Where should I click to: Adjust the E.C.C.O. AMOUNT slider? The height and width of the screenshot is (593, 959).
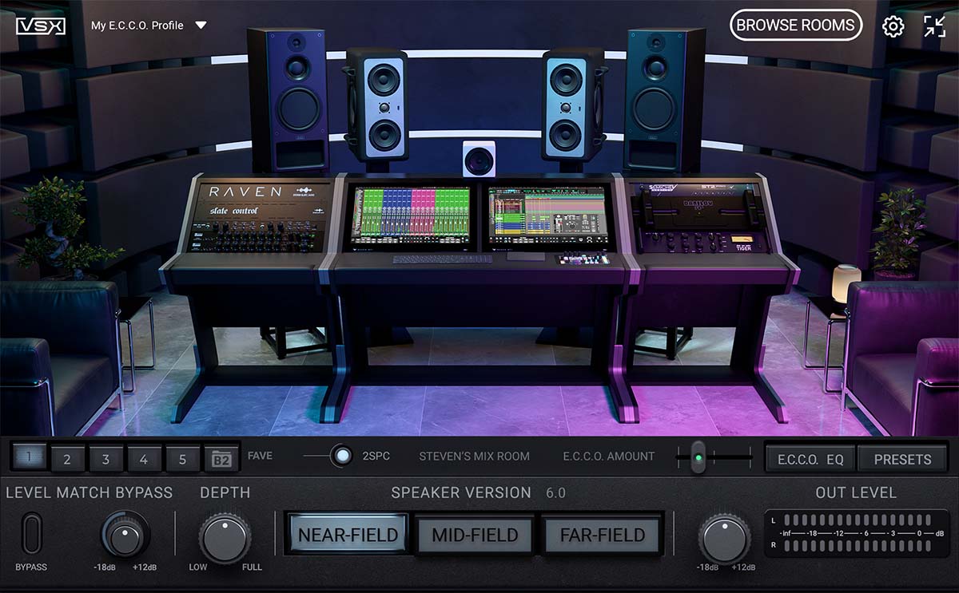700,456
